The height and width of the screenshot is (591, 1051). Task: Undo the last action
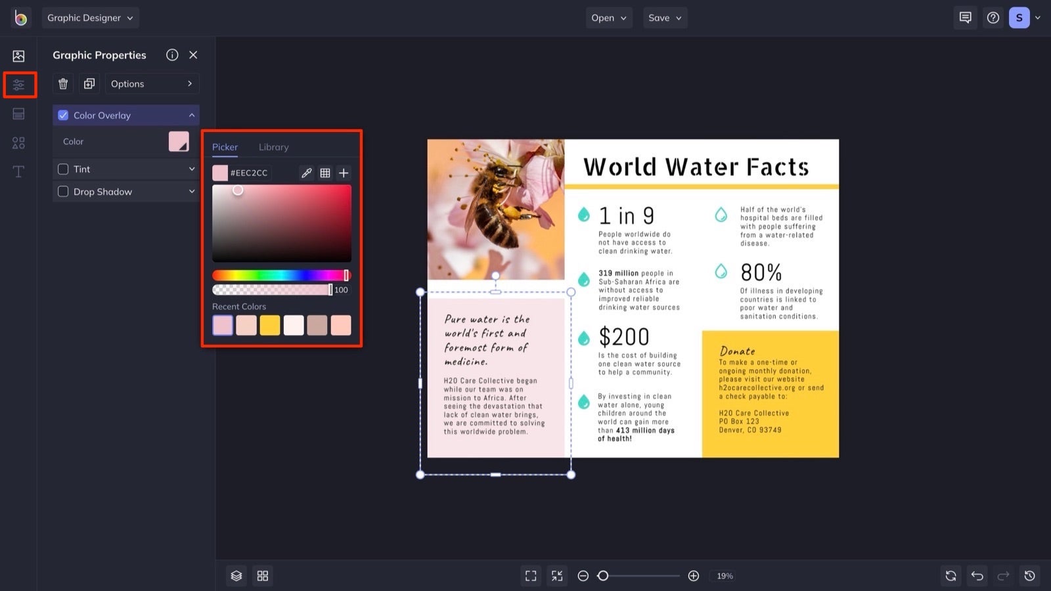click(x=977, y=575)
